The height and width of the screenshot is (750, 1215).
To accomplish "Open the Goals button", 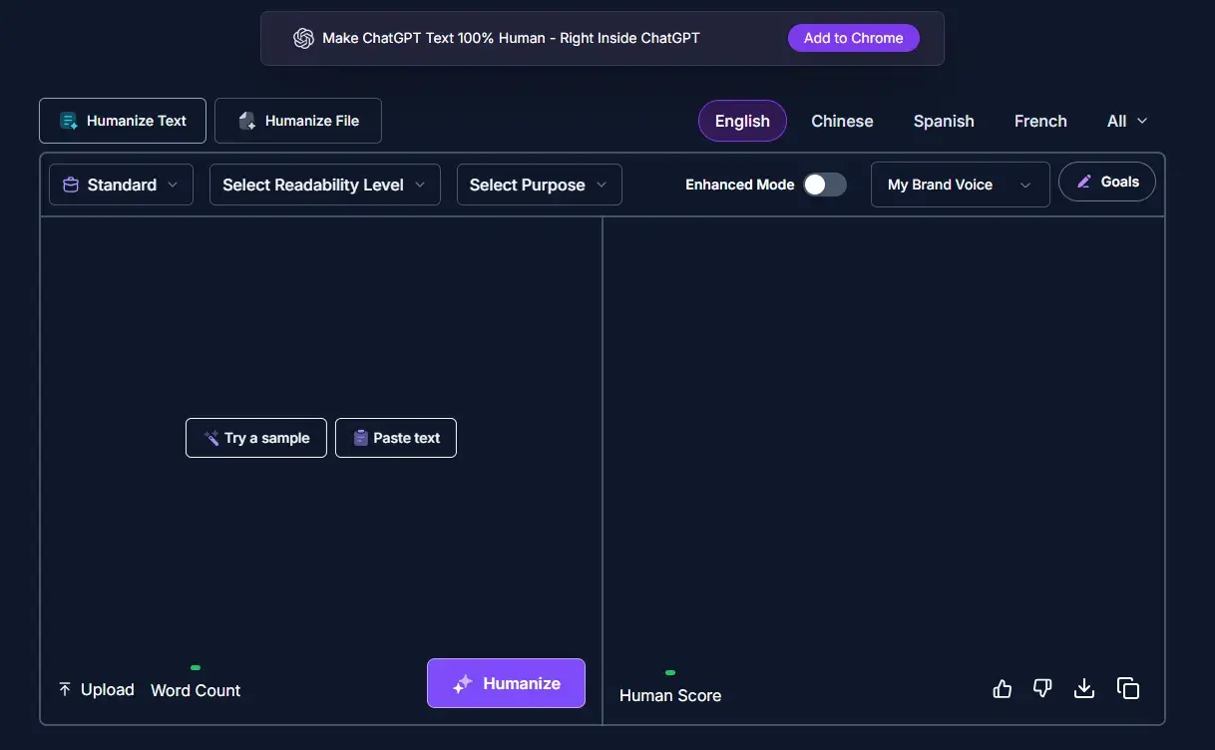I will [1107, 182].
